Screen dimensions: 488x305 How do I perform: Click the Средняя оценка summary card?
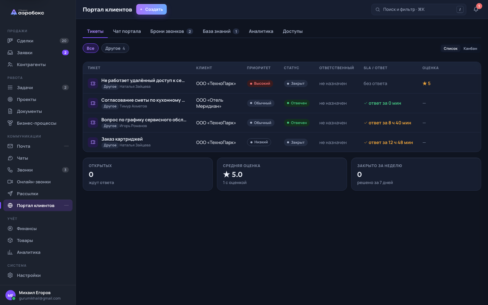click(x=282, y=174)
